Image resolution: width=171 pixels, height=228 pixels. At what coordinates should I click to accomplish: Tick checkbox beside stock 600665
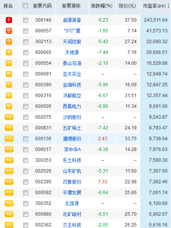(x=25, y=52)
